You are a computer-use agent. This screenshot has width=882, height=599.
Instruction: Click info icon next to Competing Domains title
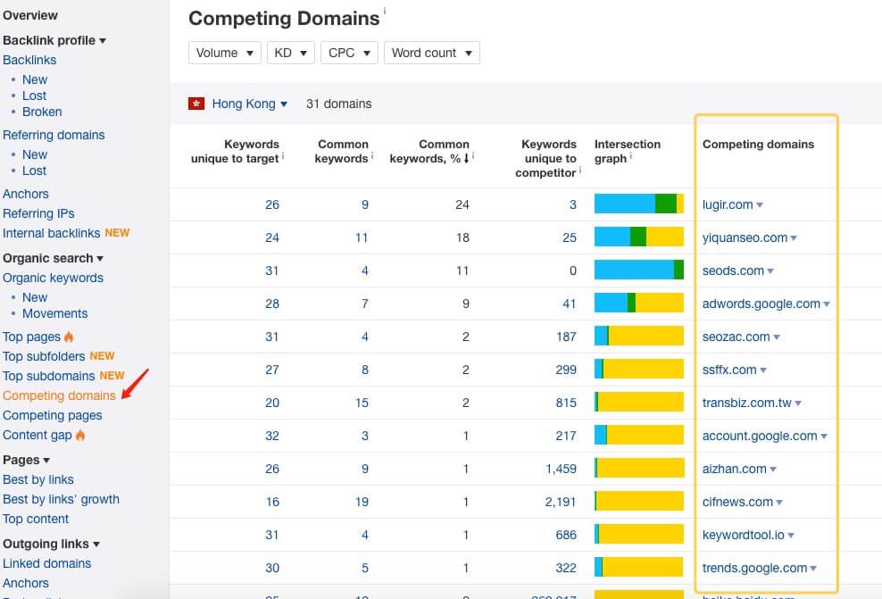[x=385, y=11]
